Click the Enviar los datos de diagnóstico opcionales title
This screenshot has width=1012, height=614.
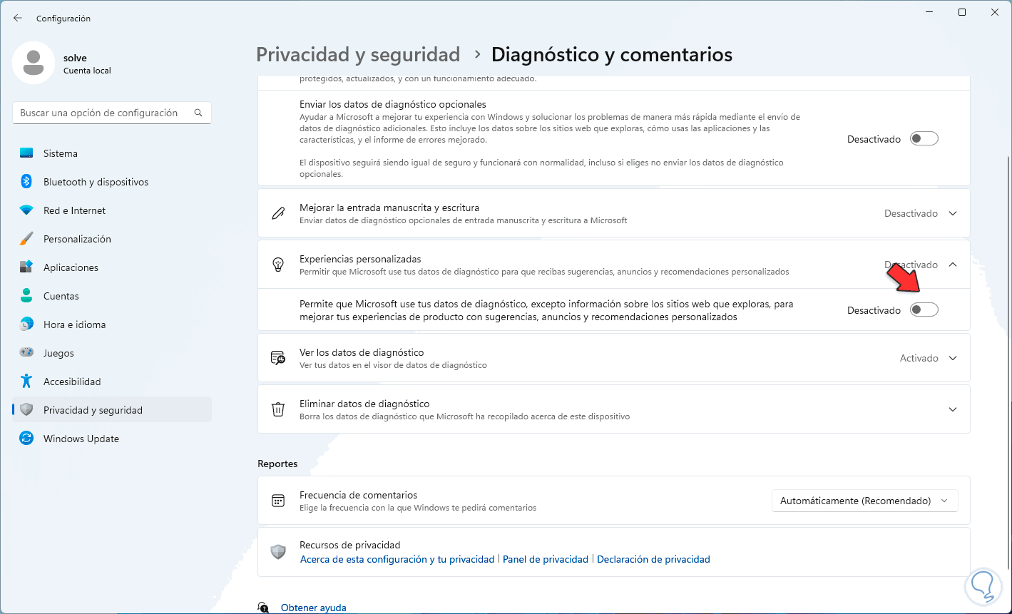[393, 104]
